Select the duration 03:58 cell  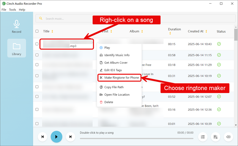172,55
